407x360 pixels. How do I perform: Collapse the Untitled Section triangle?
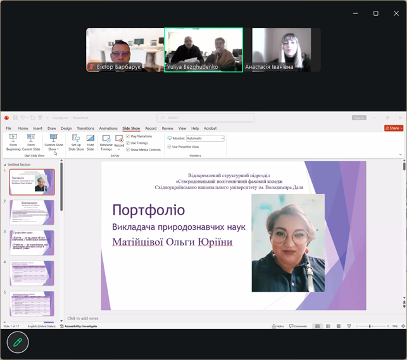tap(4, 164)
